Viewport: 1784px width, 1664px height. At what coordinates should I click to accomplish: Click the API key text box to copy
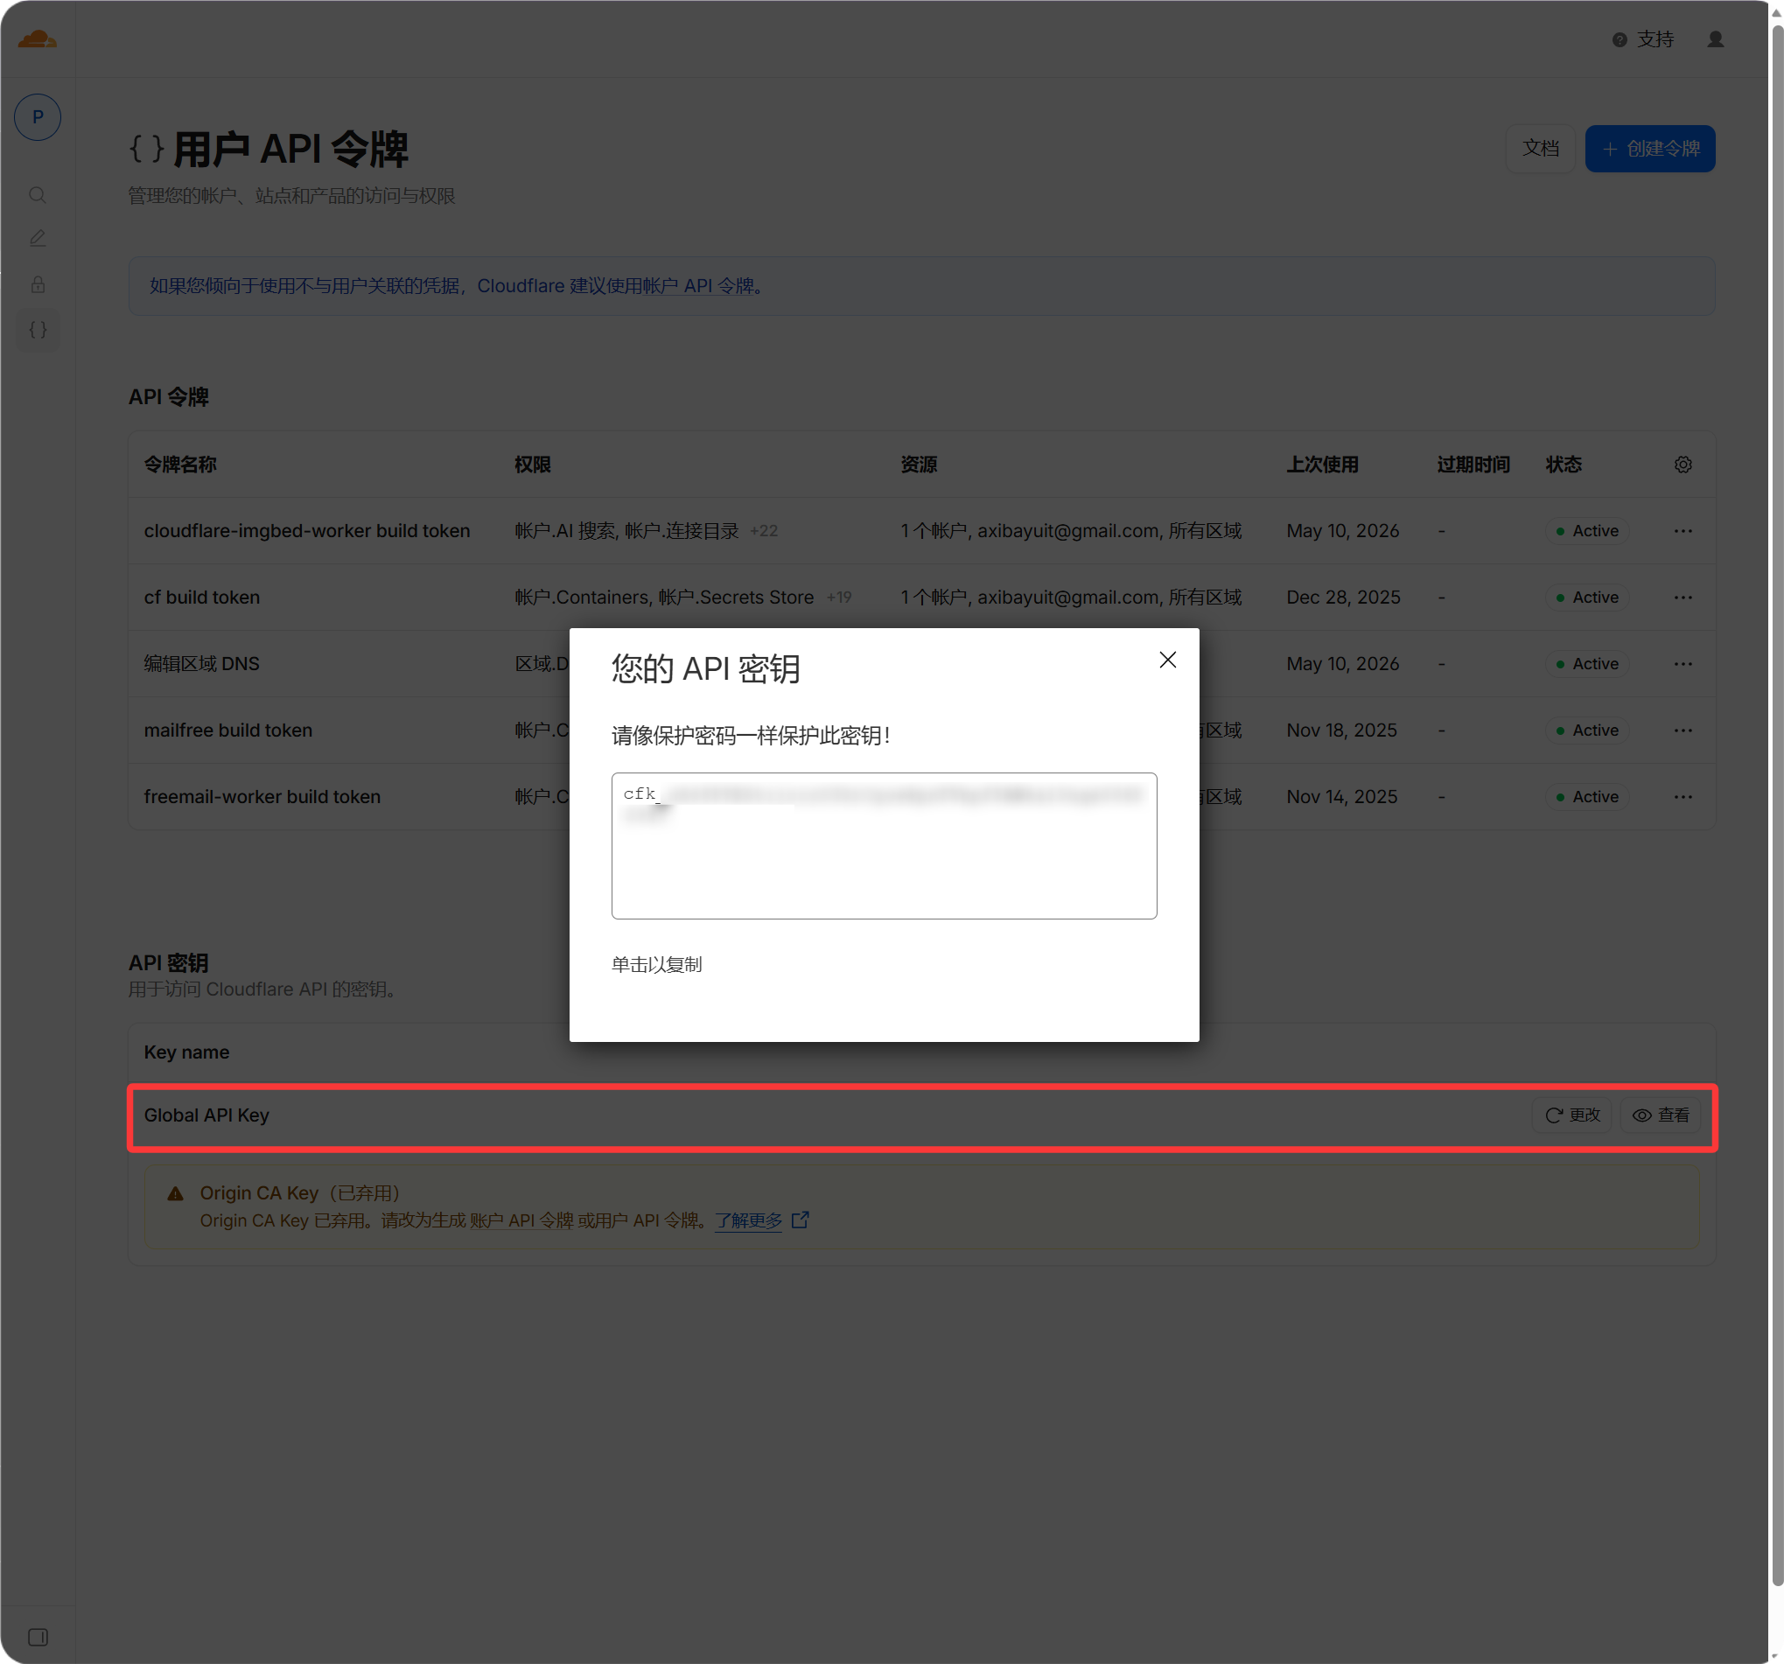coord(884,845)
